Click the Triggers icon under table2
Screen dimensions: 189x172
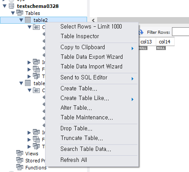click(36, 76)
